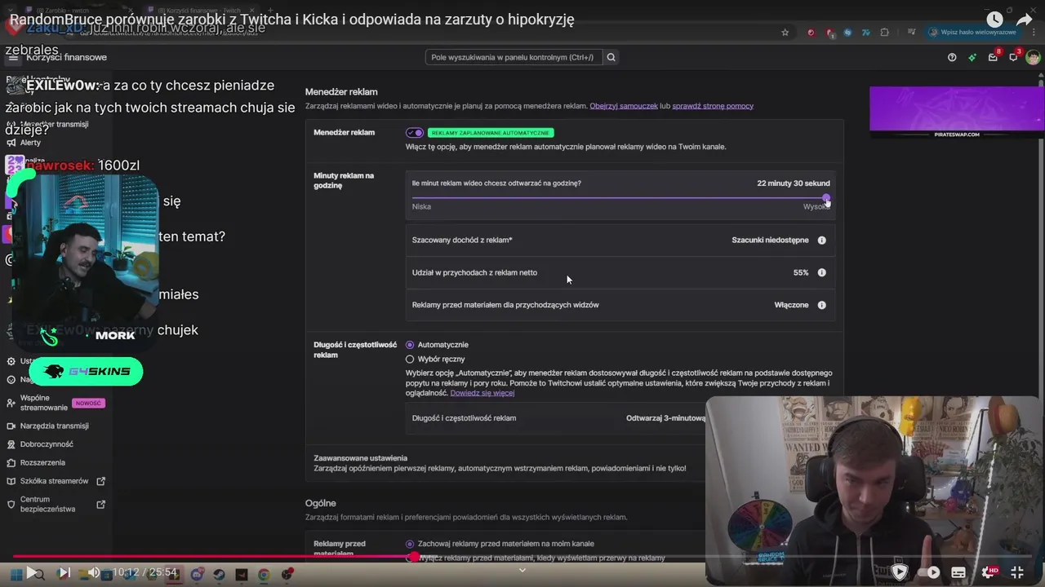Select the Wybór ręczny radio option
The image size is (1045, 587).
pos(410,359)
